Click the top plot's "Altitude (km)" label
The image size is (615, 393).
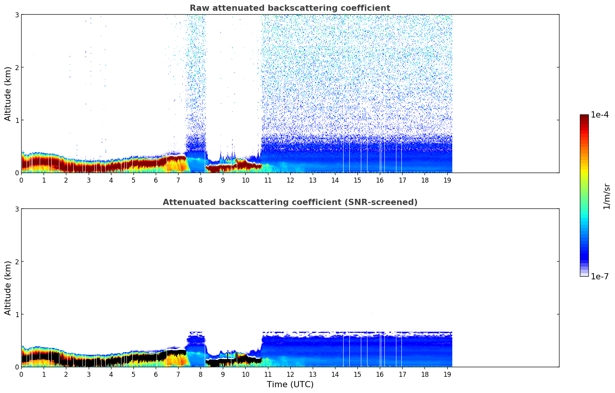click(x=8, y=94)
